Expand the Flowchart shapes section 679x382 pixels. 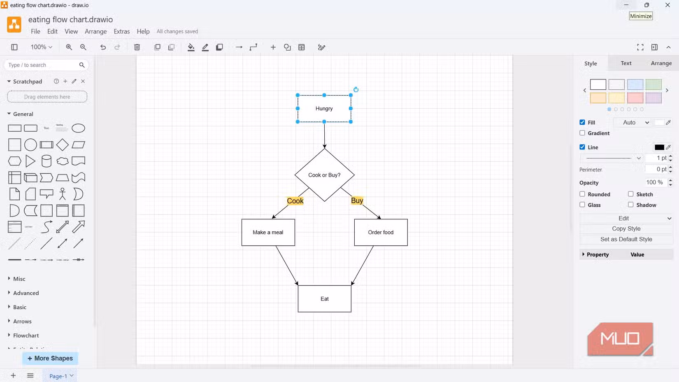click(x=26, y=335)
